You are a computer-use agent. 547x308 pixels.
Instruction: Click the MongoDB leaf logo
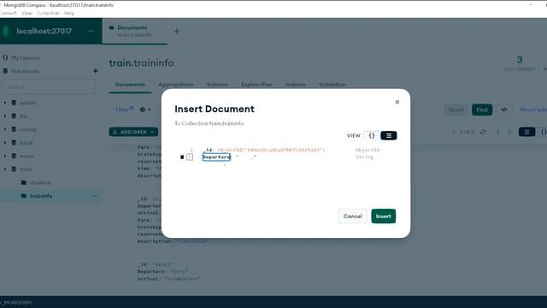[6, 31]
